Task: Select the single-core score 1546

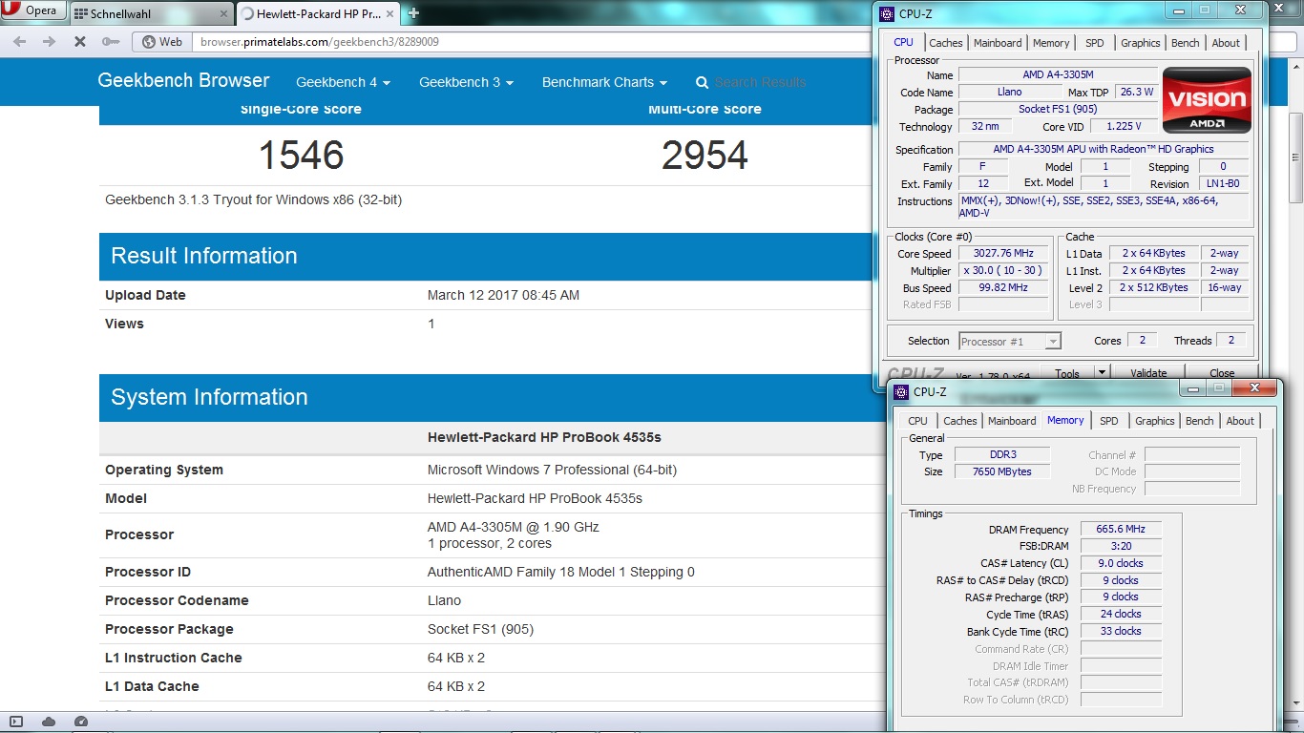Action: 302,155
